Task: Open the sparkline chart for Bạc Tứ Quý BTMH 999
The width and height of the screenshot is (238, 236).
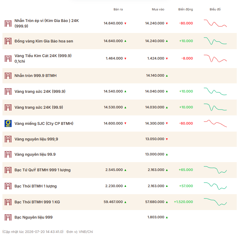Action: click(x=215, y=170)
